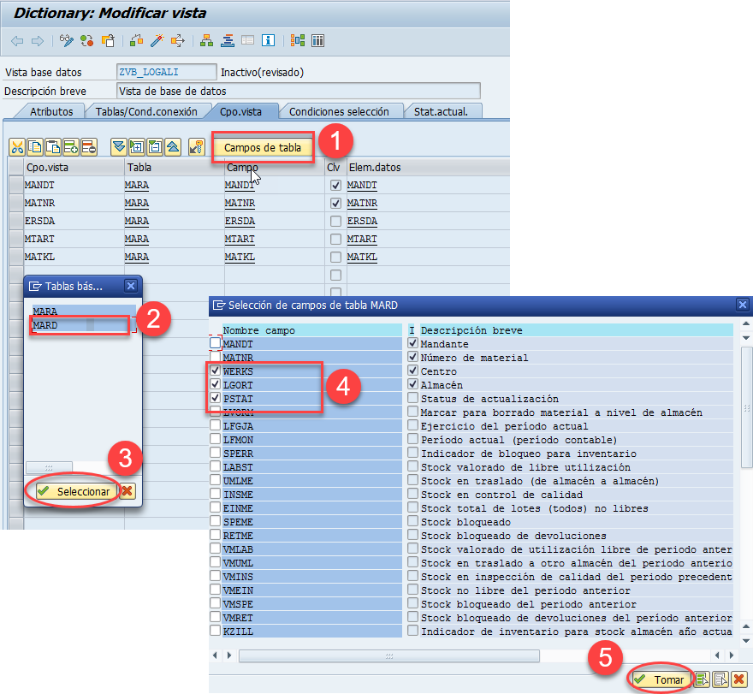
Task: Click the key fields icon
Action: pos(197,147)
